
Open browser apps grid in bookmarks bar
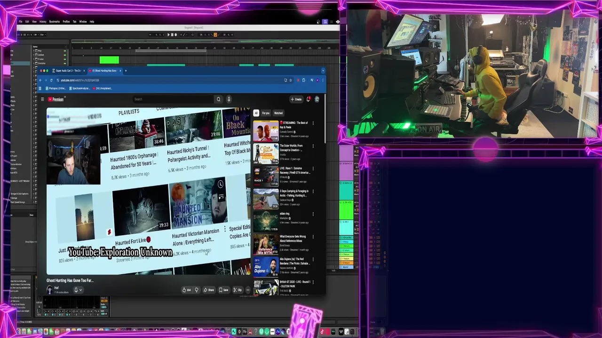click(41, 88)
